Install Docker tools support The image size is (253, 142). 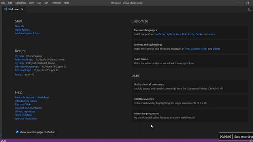[199, 34]
